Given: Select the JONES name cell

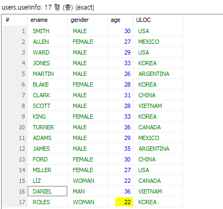Looking at the screenshot, I should (47, 63).
